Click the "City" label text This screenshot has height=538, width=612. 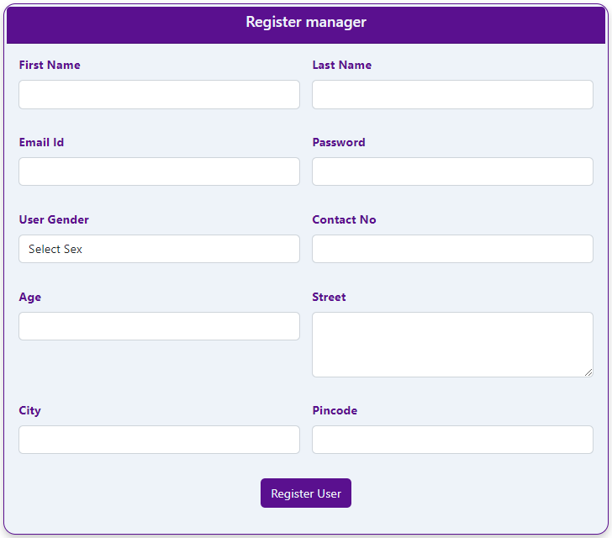(x=29, y=411)
